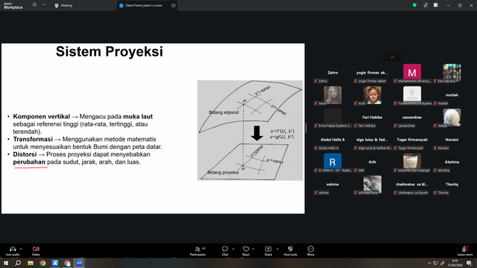The image size is (477, 268).
Task: Select cassandrae's participant tile
Action: (412, 118)
